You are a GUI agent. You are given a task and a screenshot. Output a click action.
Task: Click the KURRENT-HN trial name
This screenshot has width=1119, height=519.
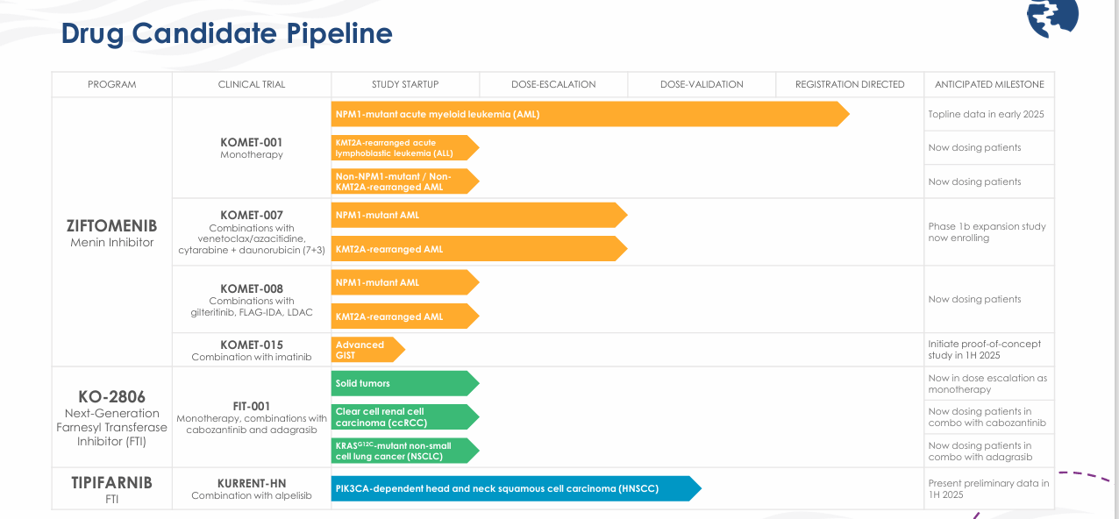(x=252, y=483)
